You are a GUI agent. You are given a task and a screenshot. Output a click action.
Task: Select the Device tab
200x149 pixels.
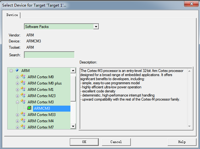[x=12, y=15]
